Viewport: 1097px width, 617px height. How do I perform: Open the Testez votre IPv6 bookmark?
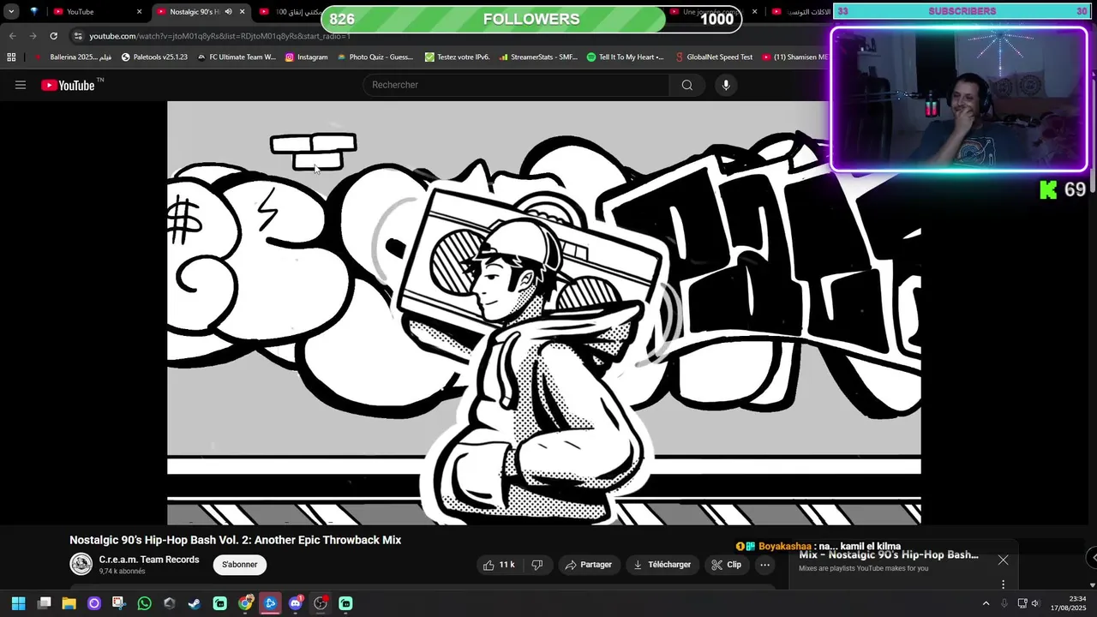pos(458,57)
